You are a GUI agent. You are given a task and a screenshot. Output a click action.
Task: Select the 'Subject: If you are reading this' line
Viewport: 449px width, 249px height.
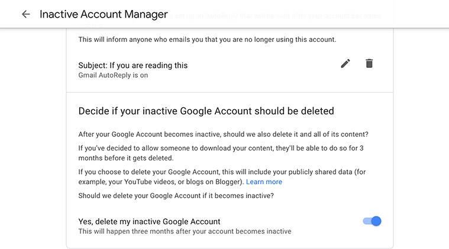tap(133, 65)
